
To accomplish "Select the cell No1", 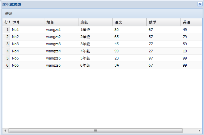I will 27,30.
